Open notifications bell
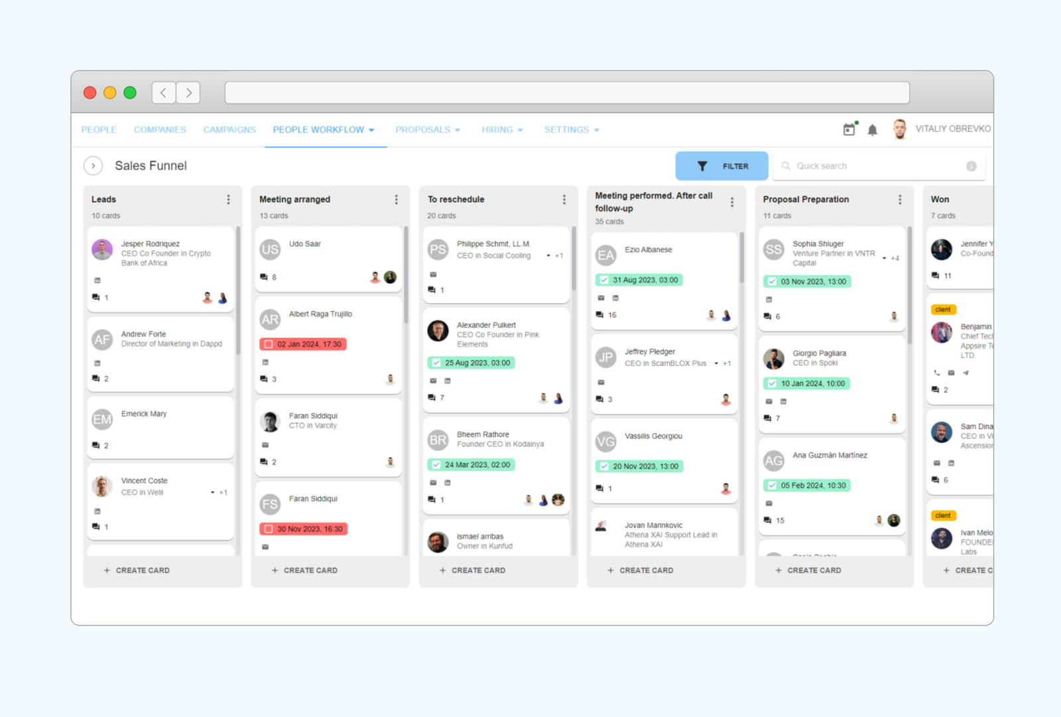This screenshot has width=1061, height=717. 873,130
